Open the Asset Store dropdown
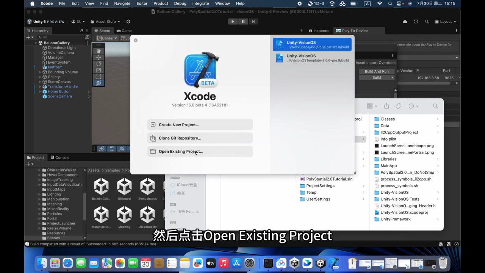Screen dimensions: 485x273 (x=105, y=22)
